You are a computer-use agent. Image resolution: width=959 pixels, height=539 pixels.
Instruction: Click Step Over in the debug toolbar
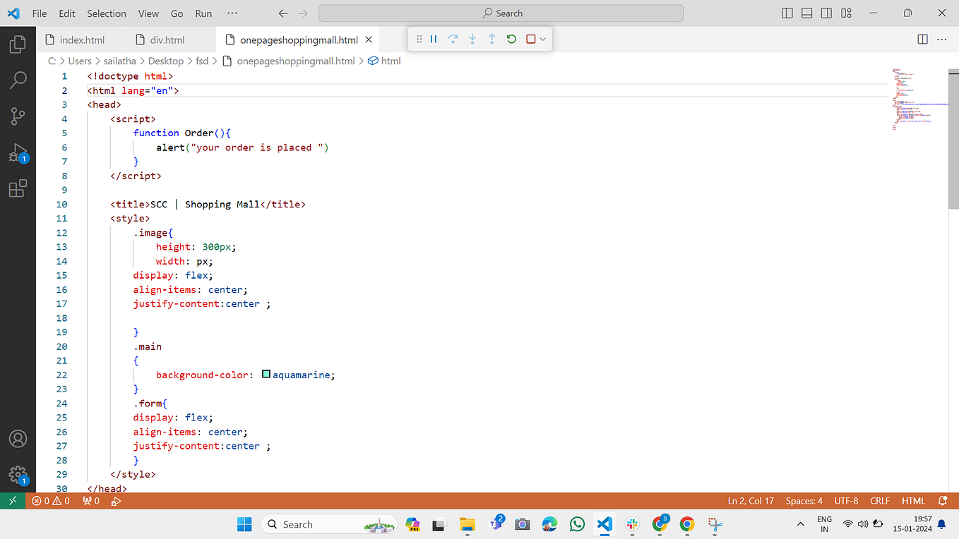(x=453, y=39)
